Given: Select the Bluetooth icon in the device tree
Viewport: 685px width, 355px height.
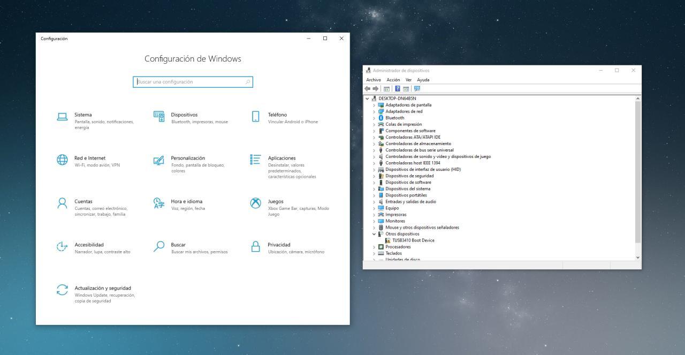Looking at the screenshot, I should coord(381,118).
